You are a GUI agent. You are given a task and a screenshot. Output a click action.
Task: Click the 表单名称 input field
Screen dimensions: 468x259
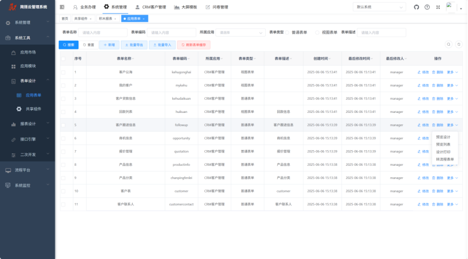pyautogui.click(x=103, y=33)
